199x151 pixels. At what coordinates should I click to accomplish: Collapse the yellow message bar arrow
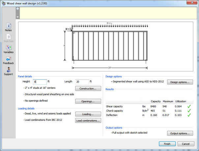17,17
